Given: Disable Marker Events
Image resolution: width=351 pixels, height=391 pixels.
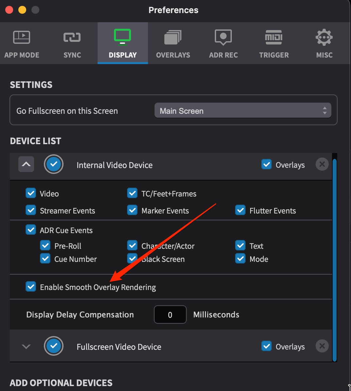Looking at the screenshot, I should [x=132, y=210].
